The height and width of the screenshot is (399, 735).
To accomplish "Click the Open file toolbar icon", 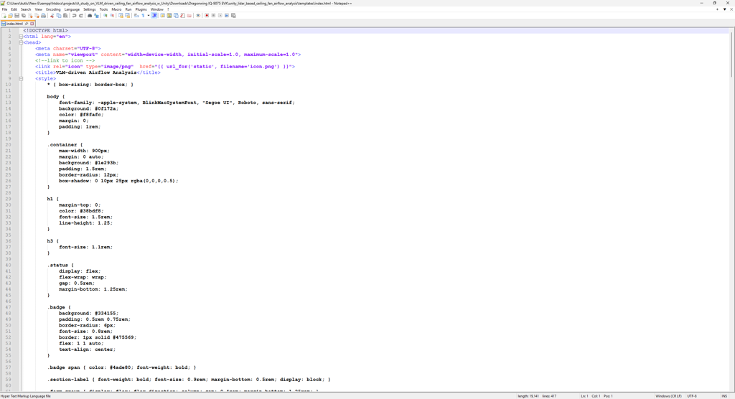I will point(10,16).
